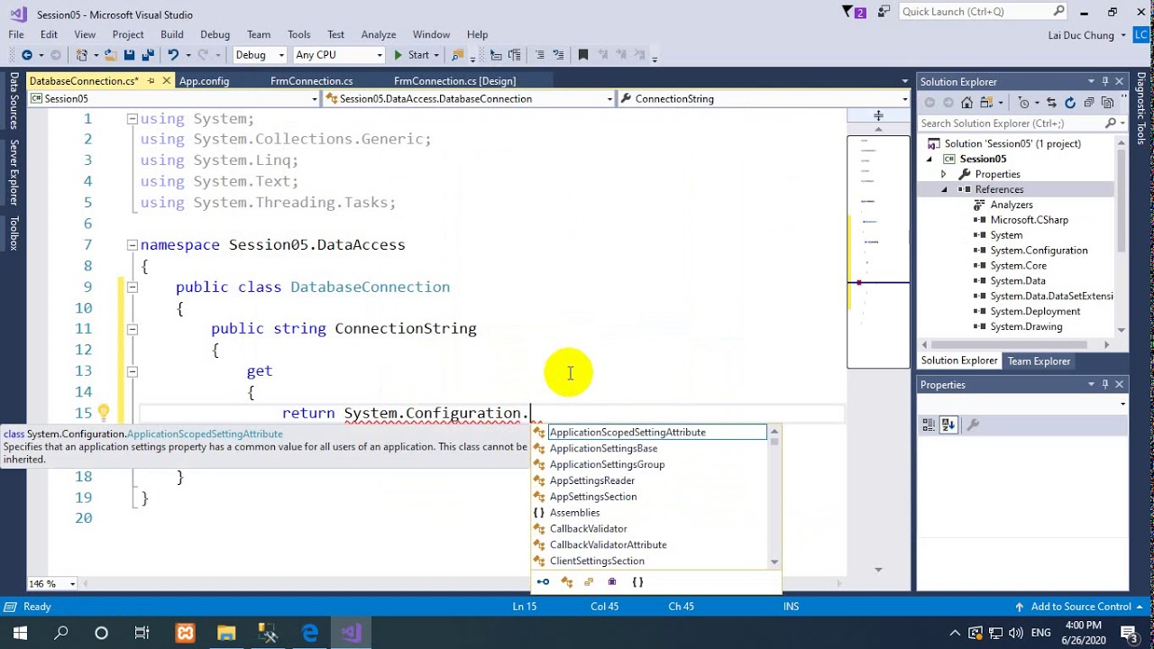Click the lightbulb quick actions icon
The image size is (1154, 649).
[104, 413]
